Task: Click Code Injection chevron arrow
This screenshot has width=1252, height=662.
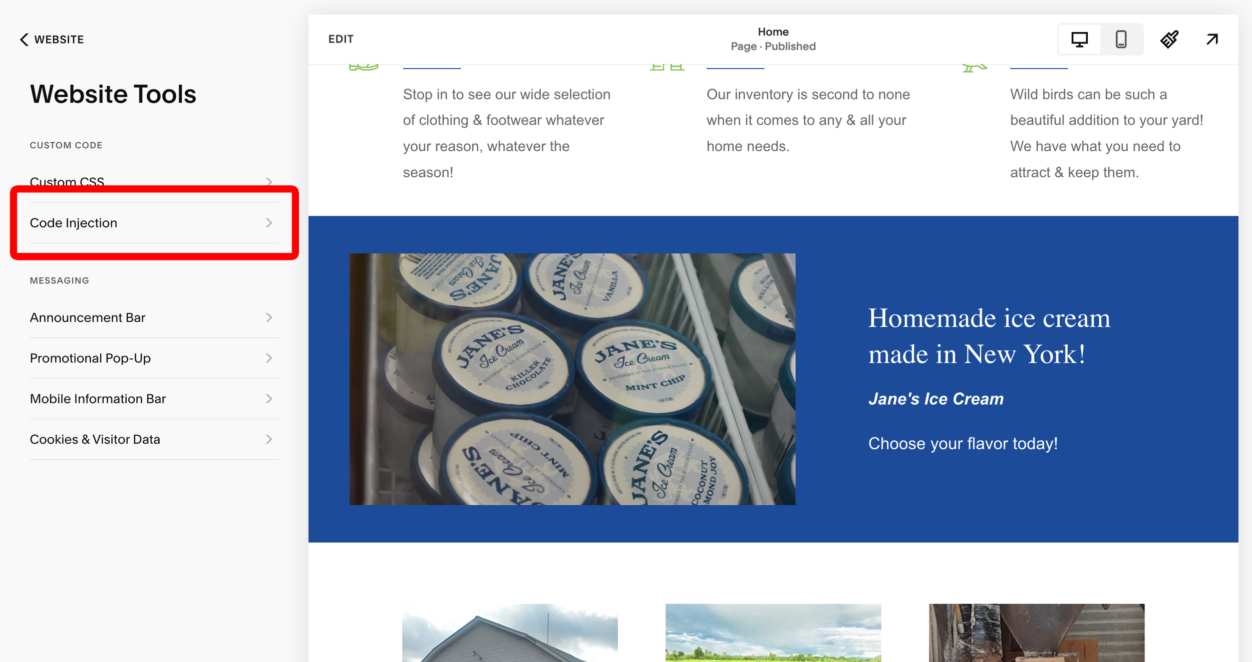Action: point(269,223)
